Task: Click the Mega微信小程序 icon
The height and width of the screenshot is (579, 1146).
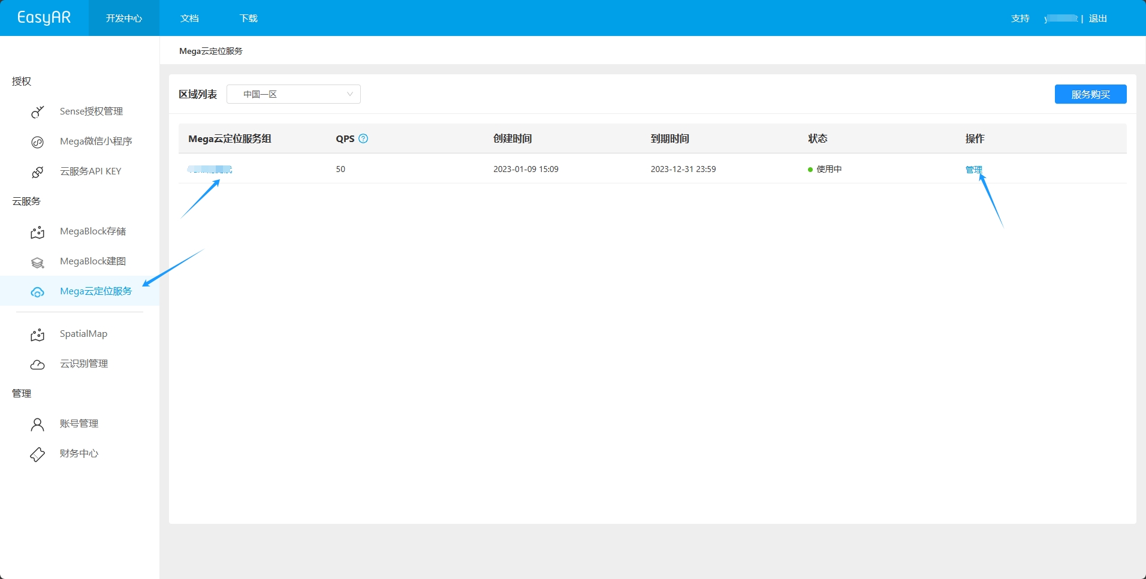Action: point(37,142)
